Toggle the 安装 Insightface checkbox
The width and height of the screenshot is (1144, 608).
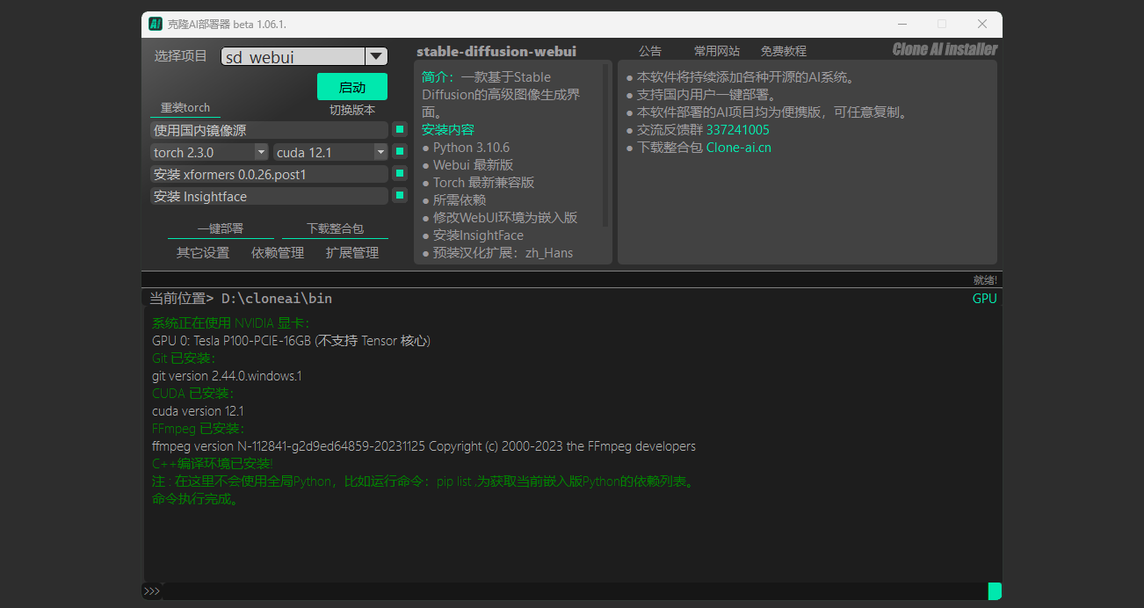[x=400, y=196]
